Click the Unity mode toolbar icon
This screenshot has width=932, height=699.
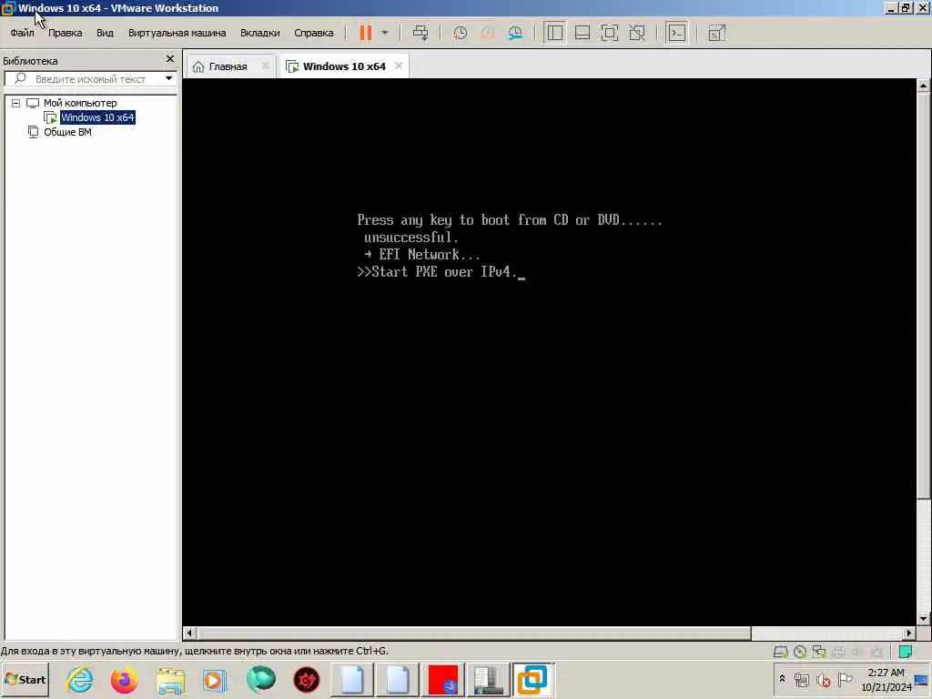click(x=637, y=33)
